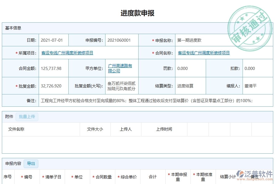Viewport: 276px width, 184px height.
Task: Collapse the 附件 attachments section
Action: point(9,117)
